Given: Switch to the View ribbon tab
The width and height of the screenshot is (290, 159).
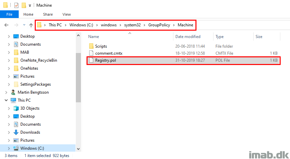Looking at the screenshot, I should (x=66, y=14).
